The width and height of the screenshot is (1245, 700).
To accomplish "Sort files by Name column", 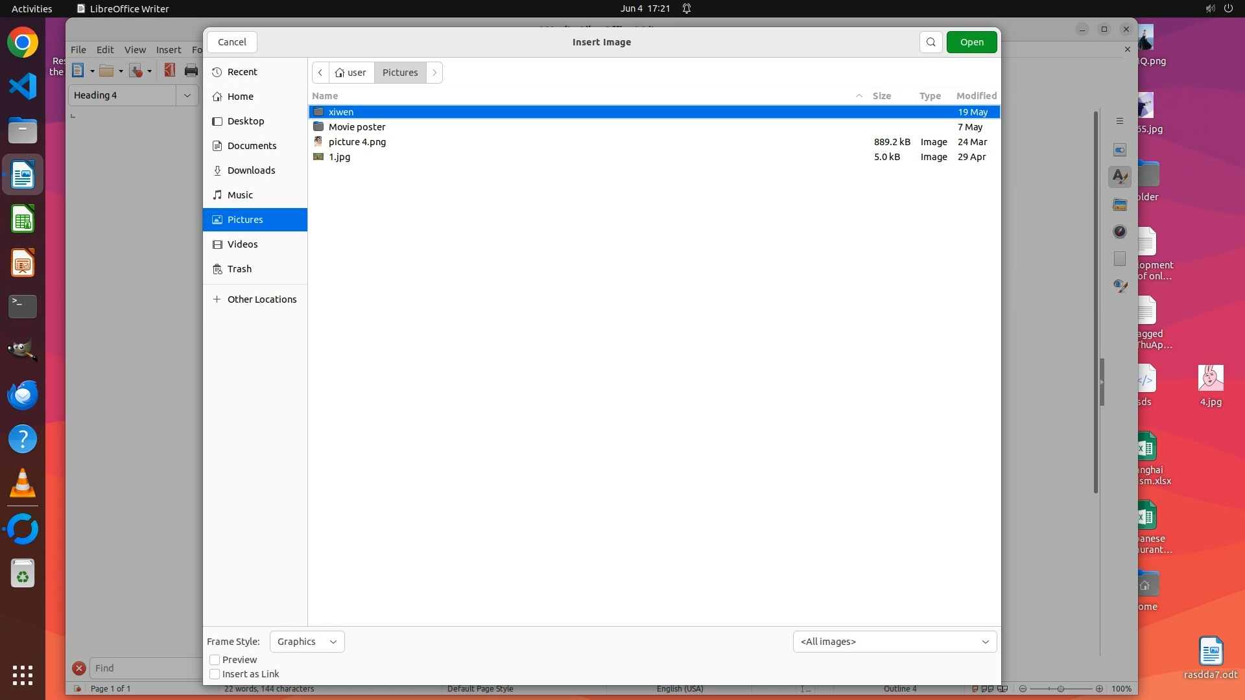I will pos(326,96).
